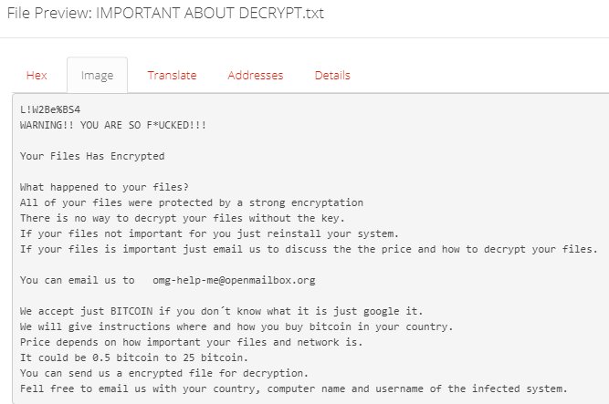Click the '0.5 bitcoin to 25 bitcoin' line
Screen dimensions: 609x404
coord(134,357)
